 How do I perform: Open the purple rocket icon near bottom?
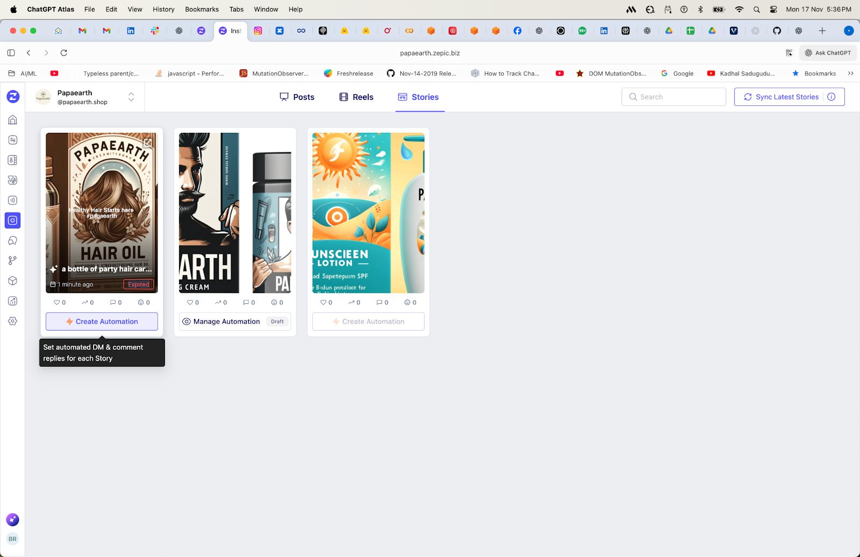(12, 519)
